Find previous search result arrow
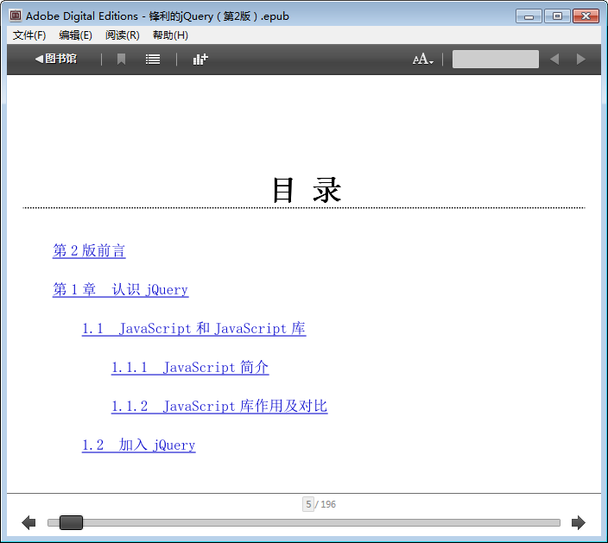Screen dimensions: 608x543 click(554, 60)
